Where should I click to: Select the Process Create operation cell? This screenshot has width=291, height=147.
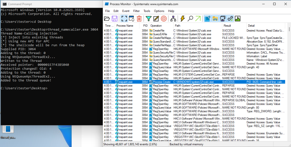pos(161,82)
